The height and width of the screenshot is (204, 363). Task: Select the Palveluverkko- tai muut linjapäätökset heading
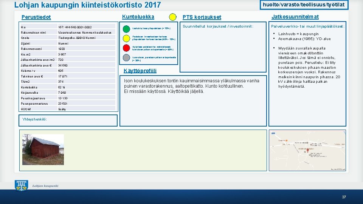click(x=308, y=26)
